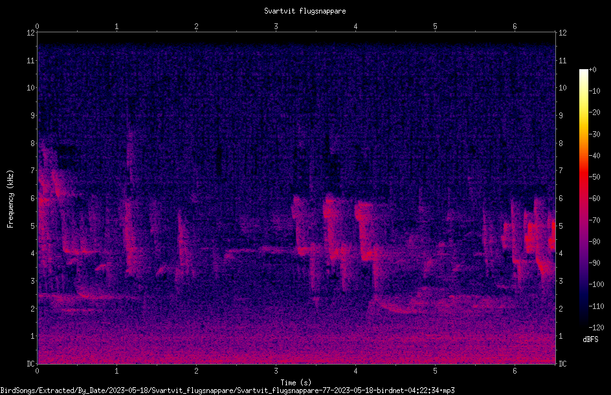
Task: Click the 'Svartvit flugsnappare' title text
Action: tap(305, 11)
